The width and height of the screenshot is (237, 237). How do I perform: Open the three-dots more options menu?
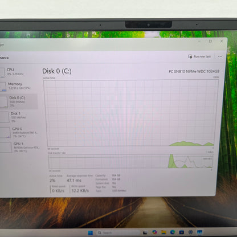(x=220, y=56)
